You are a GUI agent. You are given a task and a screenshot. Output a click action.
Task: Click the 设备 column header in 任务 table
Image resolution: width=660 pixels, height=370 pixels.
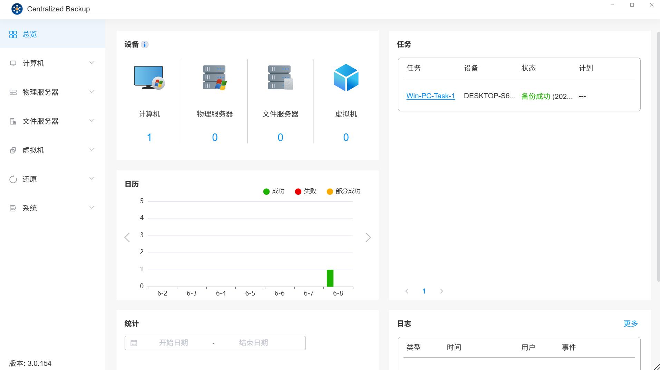point(471,68)
